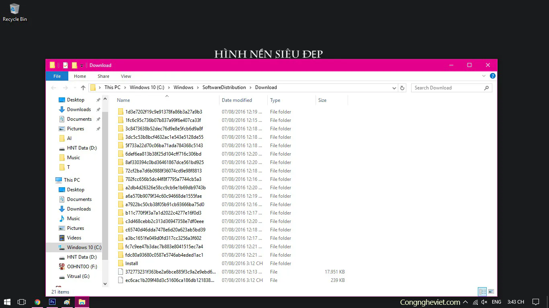Screen dimensions: 549x308
Task: Click the Search Download box
Action: pyautogui.click(x=451, y=87)
